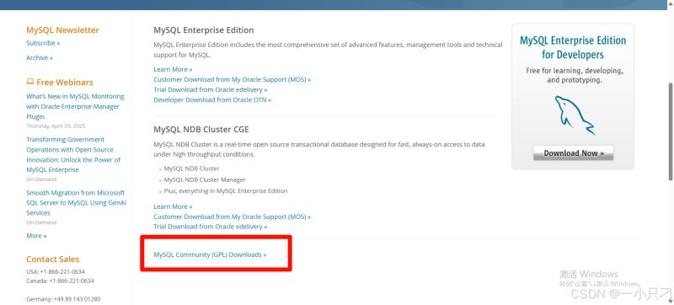Open Transforming Government Operations webinar link

pos(73,155)
